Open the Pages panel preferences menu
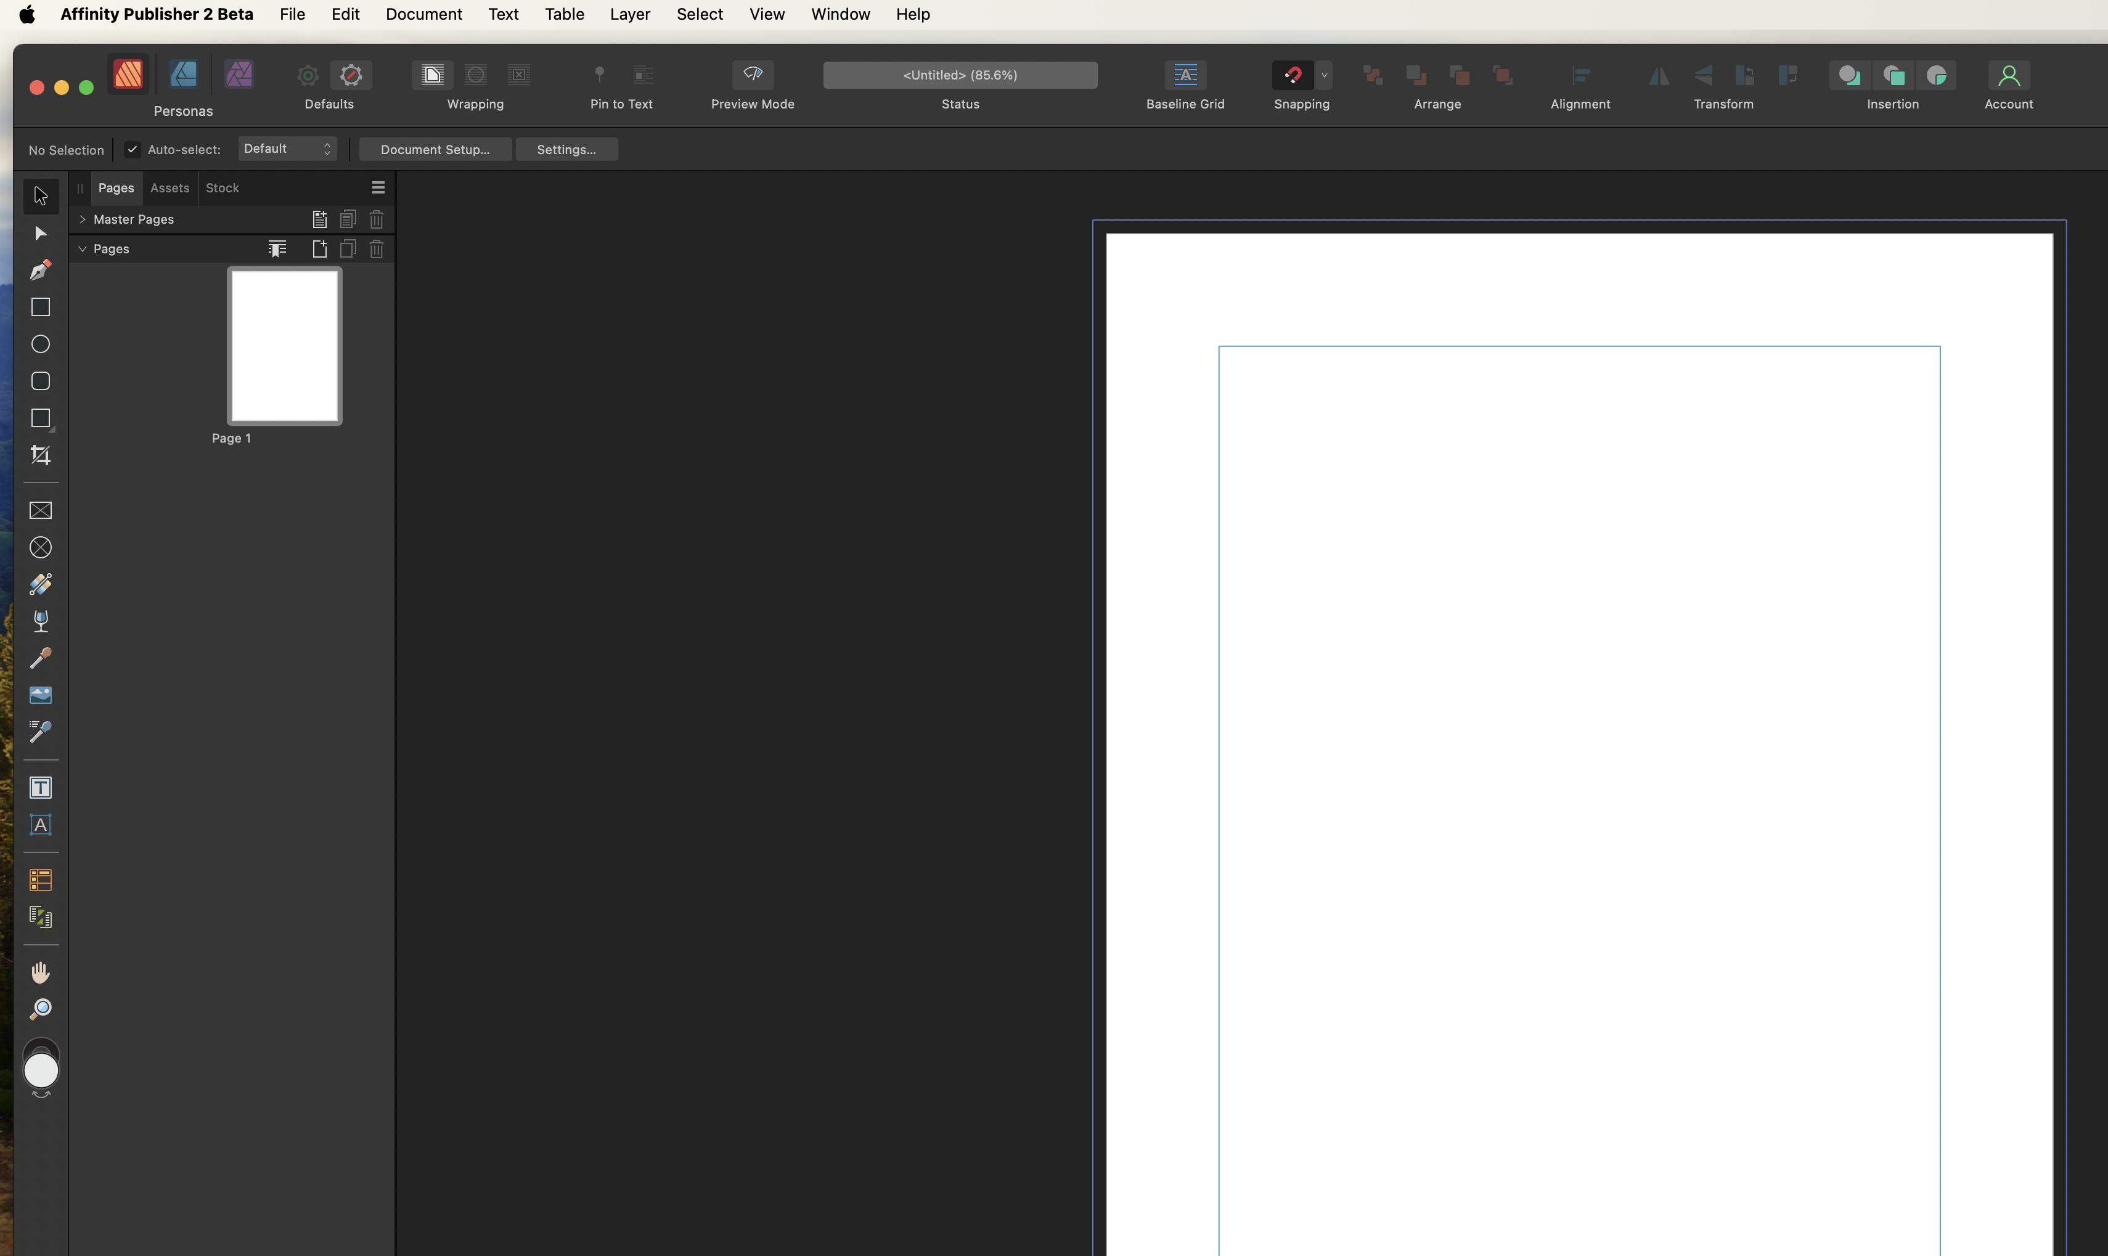Image resolution: width=2108 pixels, height=1256 pixels. click(x=378, y=188)
